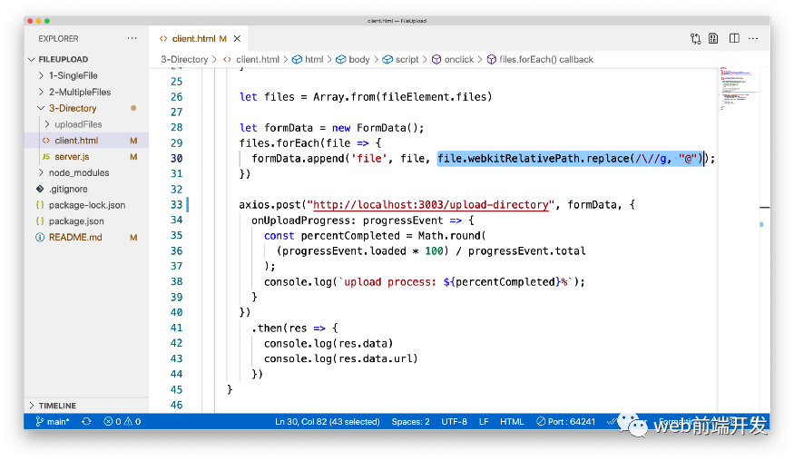
Task: Open errors and warnings count in status bar
Action: click(x=122, y=421)
